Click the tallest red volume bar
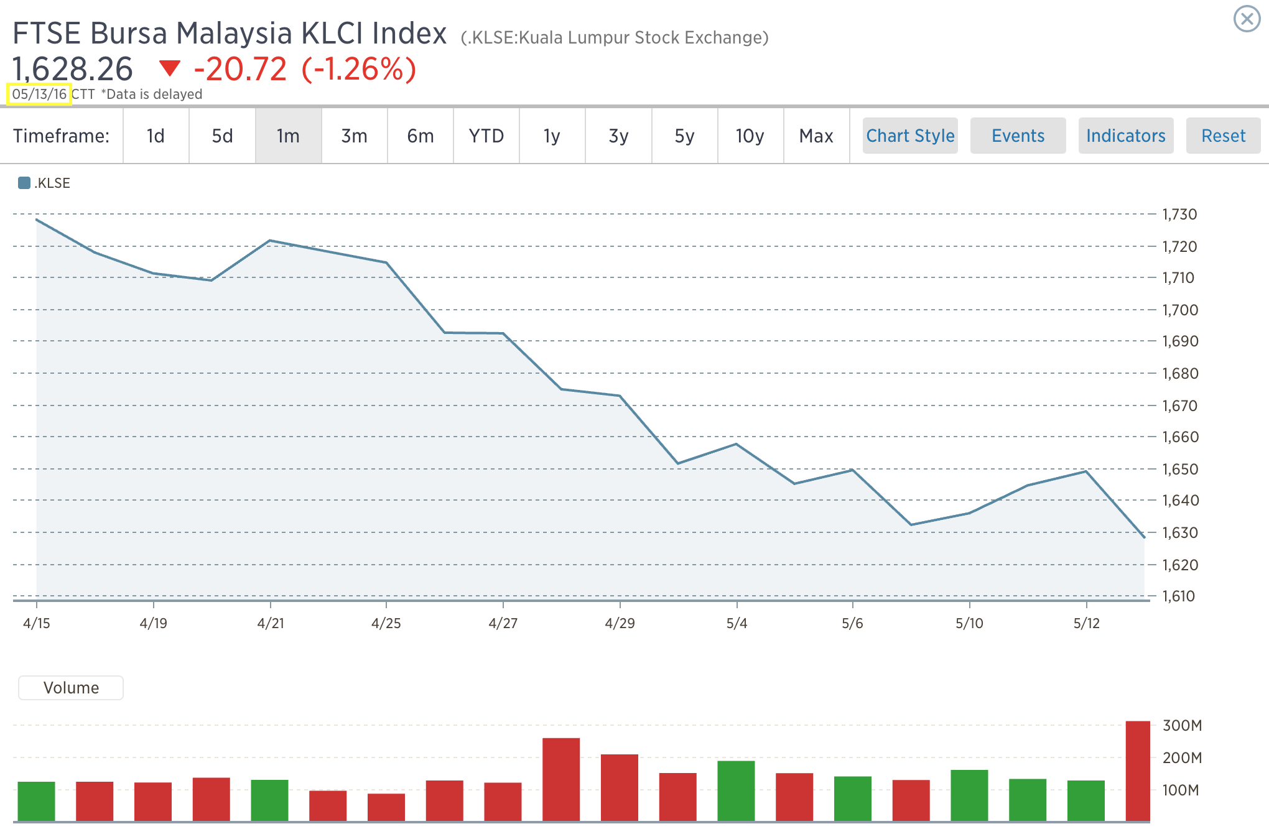The width and height of the screenshot is (1269, 829). tap(1137, 771)
